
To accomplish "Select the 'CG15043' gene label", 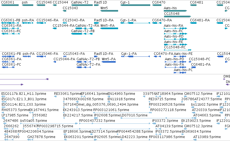I will point(70,8).
